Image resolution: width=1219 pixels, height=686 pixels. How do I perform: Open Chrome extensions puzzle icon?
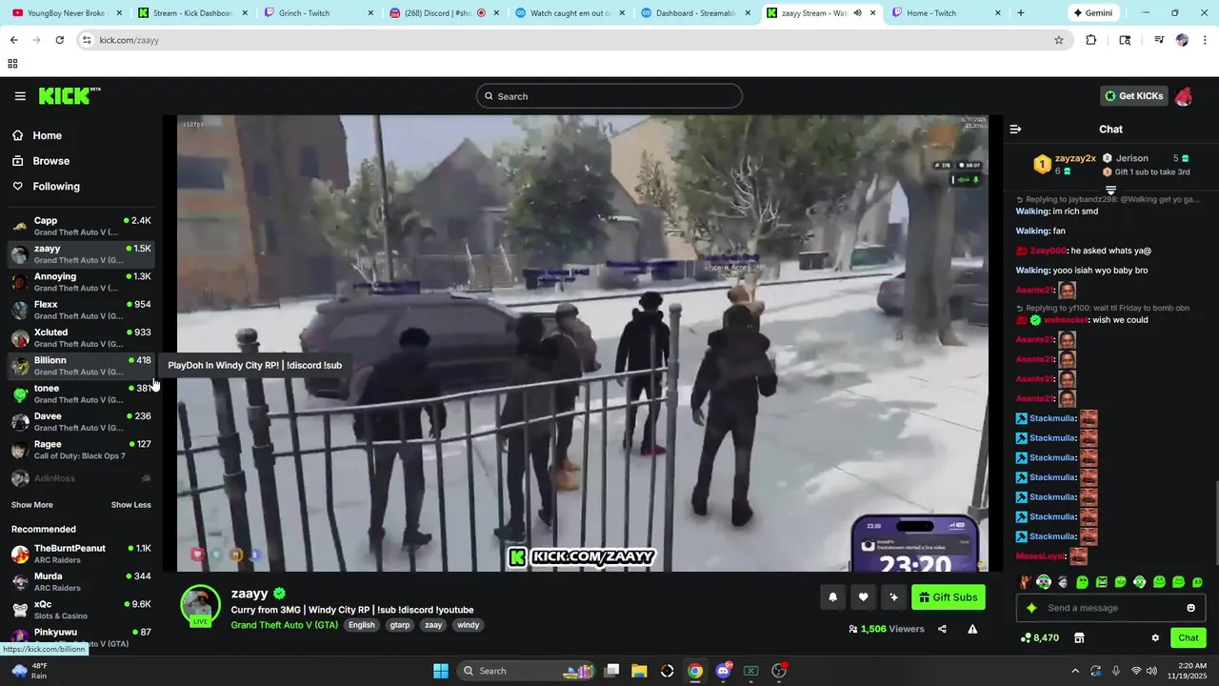click(1091, 40)
